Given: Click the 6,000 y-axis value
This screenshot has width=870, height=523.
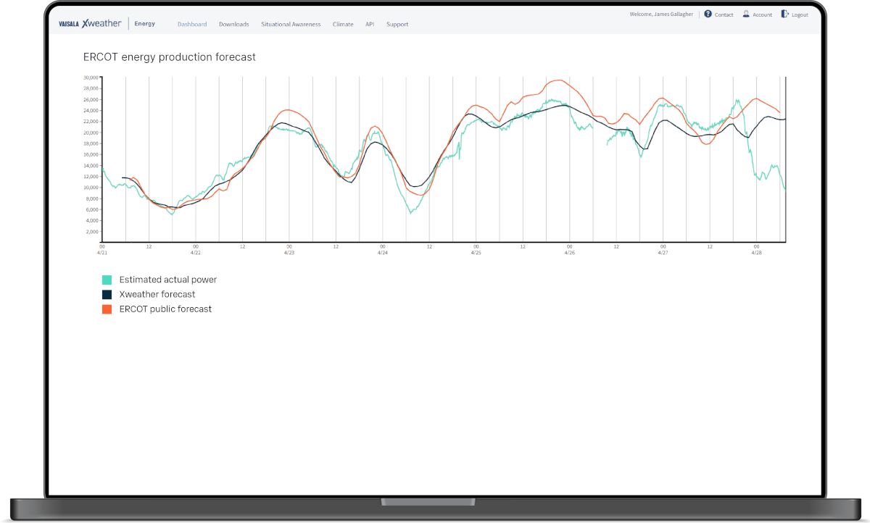Looking at the screenshot, I should click(92, 210).
